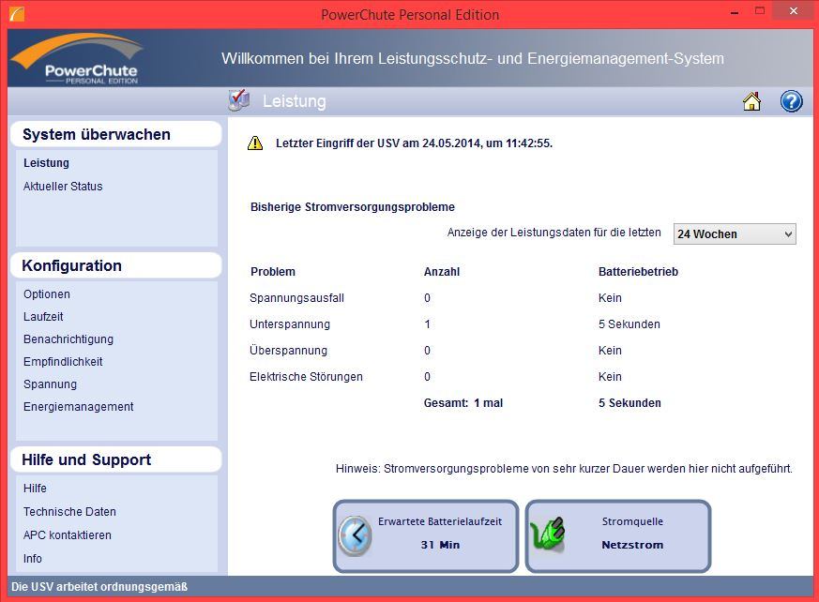This screenshot has height=602, width=819.
Task: Click the '31 Min' runtime value
Action: pos(440,545)
